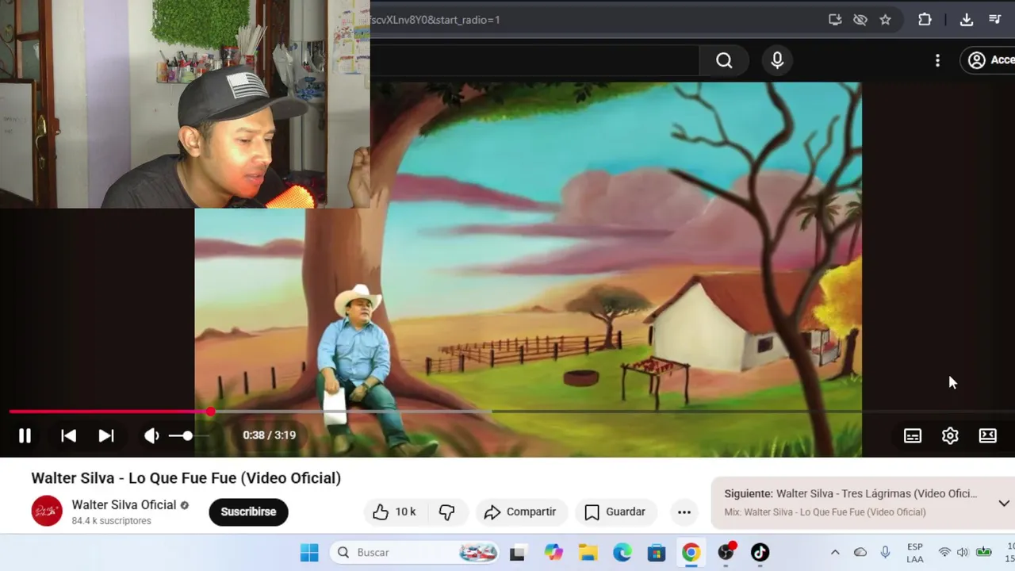Click the battery tray icon
Viewport: 1015px width, 571px height.
click(984, 553)
